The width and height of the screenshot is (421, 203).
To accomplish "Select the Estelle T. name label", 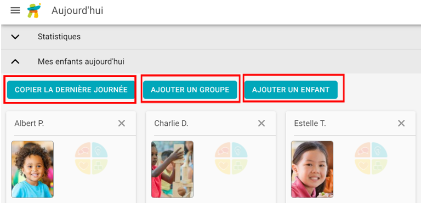I will coord(310,123).
